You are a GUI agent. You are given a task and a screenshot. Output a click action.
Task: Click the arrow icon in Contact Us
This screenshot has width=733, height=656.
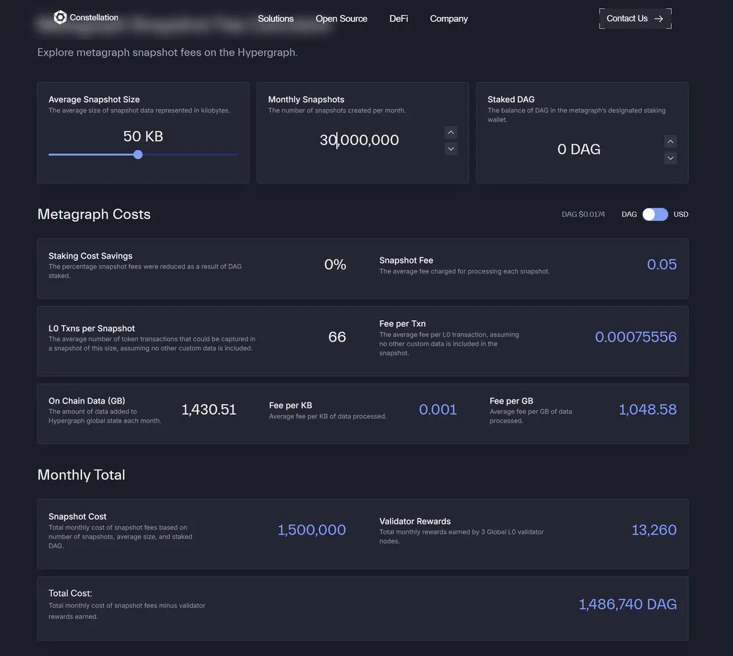click(x=658, y=19)
